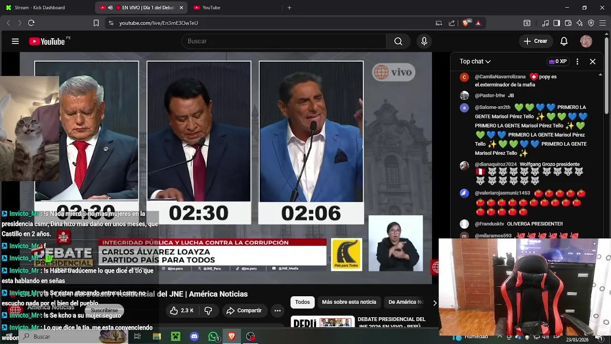The width and height of the screenshot is (611, 344).
Task: Reload the page in the browser
Action: [31, 22]
